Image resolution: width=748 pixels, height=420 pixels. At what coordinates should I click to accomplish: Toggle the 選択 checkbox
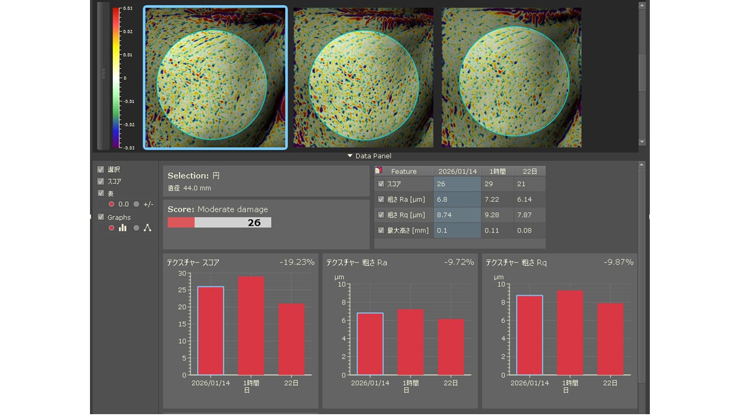101,169
